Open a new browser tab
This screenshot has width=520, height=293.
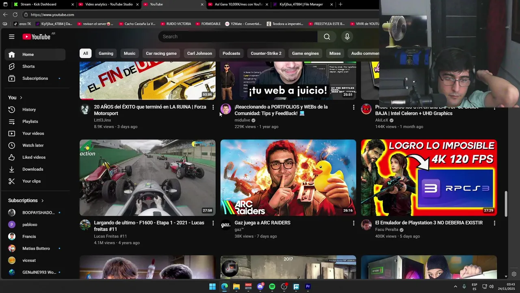point(340,4)
